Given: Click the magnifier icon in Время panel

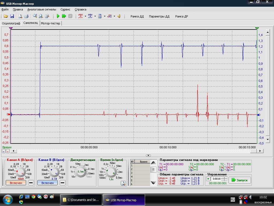Looking at the screenshot, I should [x=123, y=183].
